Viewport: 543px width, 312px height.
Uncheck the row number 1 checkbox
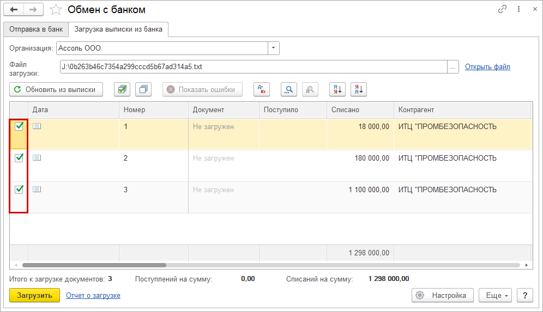click(x=19, y=126)
